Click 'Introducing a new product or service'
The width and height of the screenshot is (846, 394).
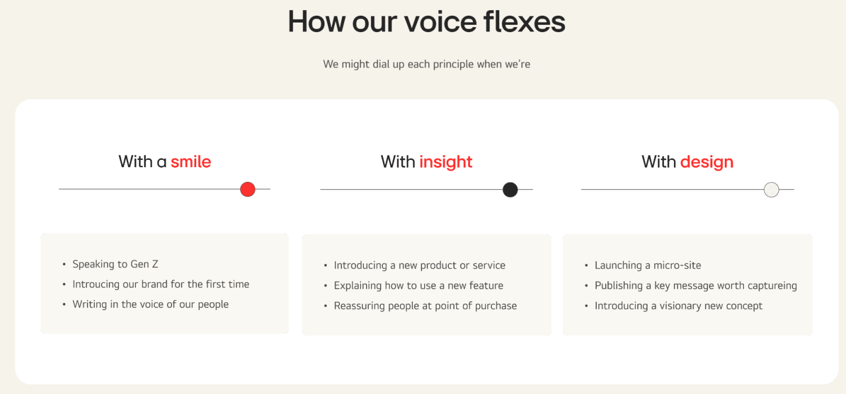420,265
